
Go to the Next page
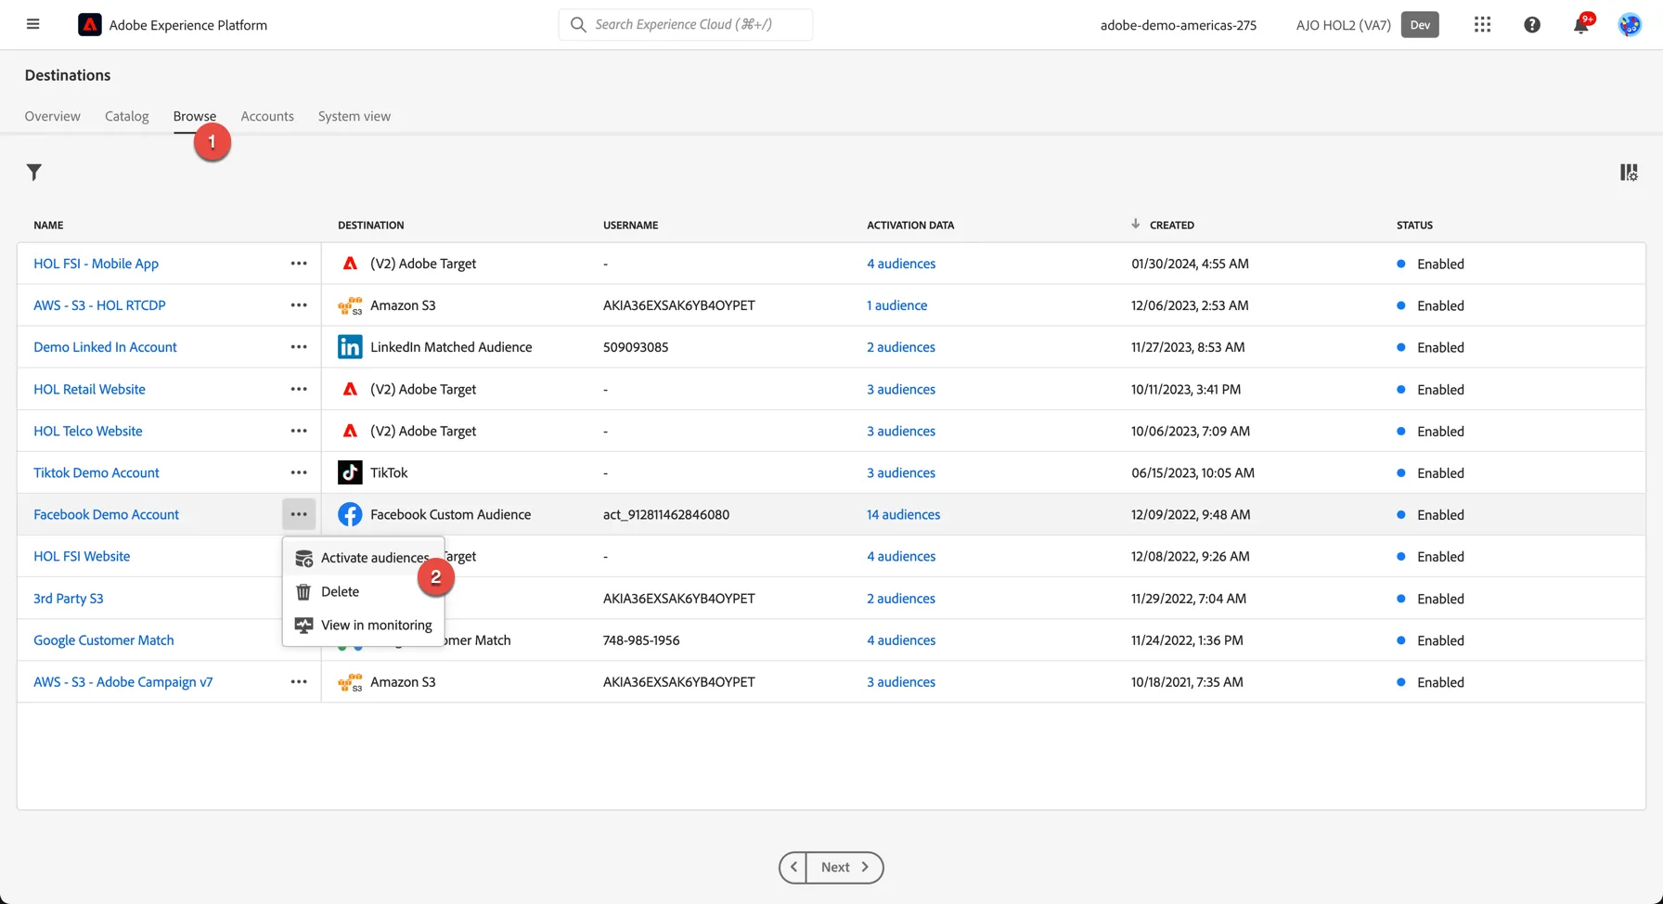(x=844, y=867)
